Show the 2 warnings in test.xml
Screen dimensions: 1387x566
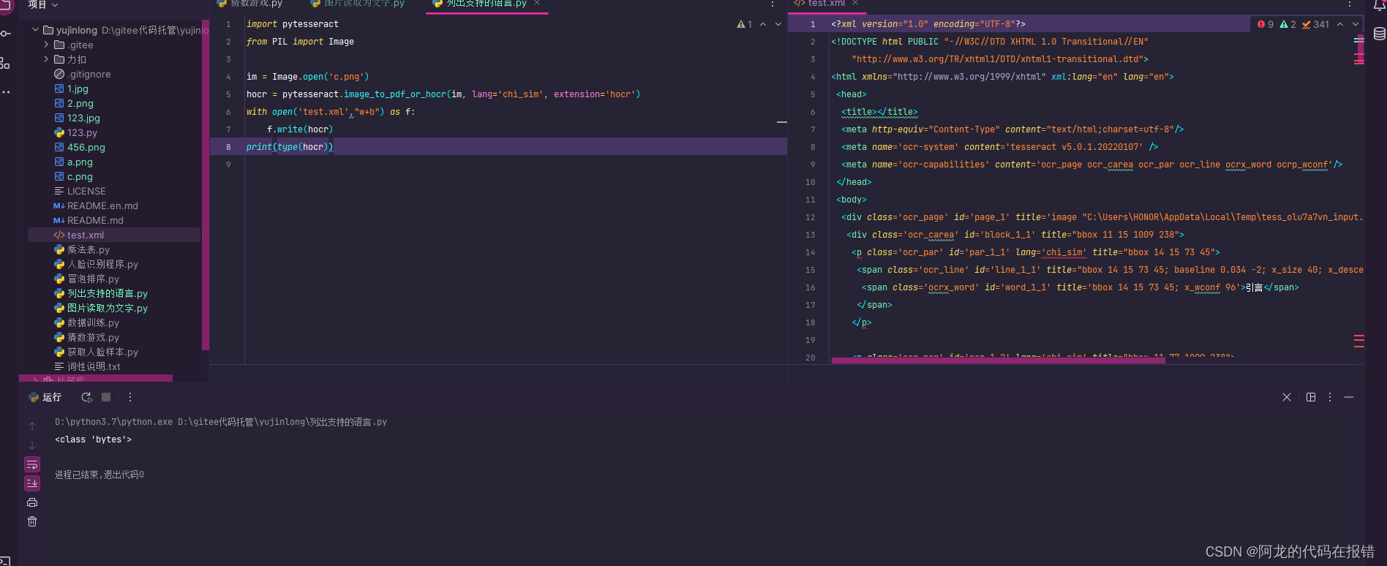click(x=1288, y=24)
